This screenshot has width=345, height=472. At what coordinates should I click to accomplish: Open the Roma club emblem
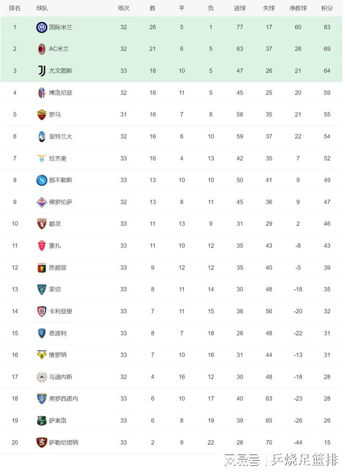pos(41,115)
